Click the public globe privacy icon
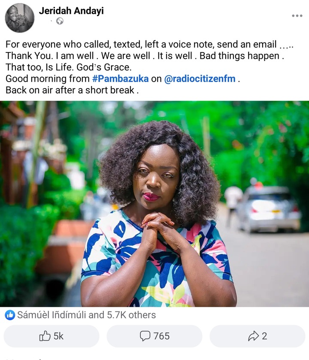The image size is (309, 360). [x=60, y=21]
